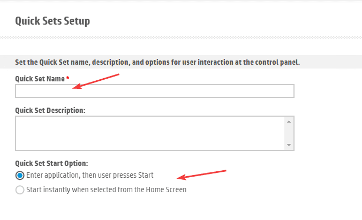Click the description box scroll down arrow
Image resolution: width=362 pixels, height=220 pixels.
pos(289,145)
